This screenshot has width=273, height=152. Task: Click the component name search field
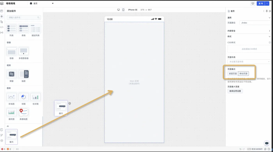(x=23, y=18)
